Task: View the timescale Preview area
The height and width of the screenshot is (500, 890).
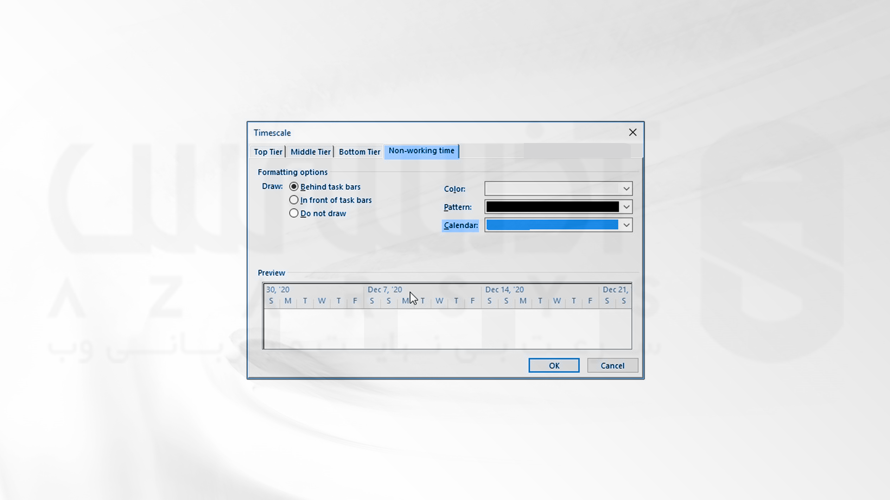Action: (x=447, y=315)
